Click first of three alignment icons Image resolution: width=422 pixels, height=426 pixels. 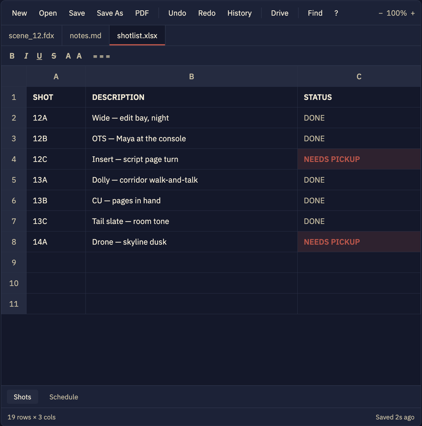click(x=95, y=57)
